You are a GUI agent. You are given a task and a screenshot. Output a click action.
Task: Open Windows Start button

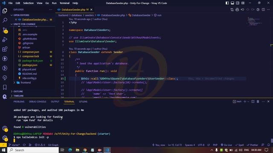pos(3,150)
